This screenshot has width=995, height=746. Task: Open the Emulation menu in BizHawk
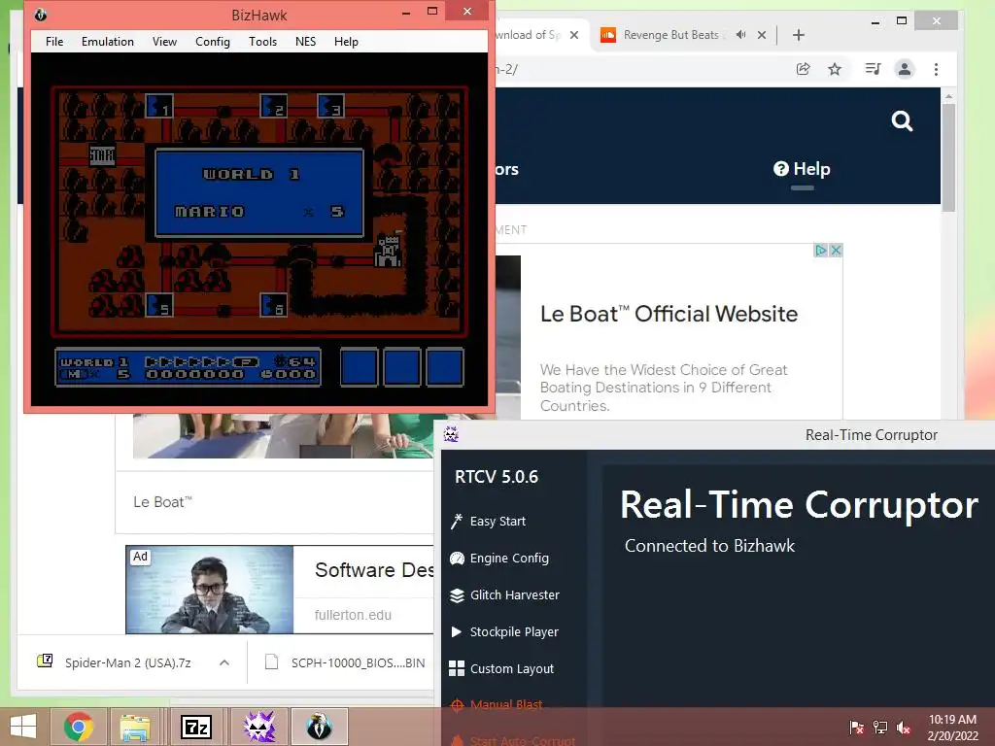pos(107,42)
